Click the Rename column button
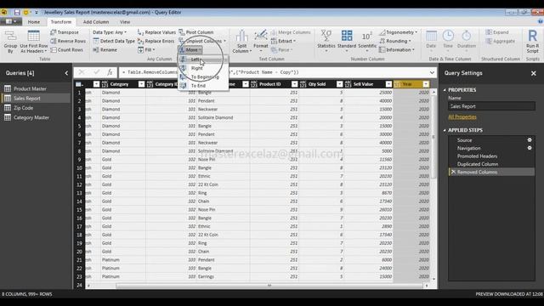The width and height of the screenshot is (544, 306). (x=105, y=49)
